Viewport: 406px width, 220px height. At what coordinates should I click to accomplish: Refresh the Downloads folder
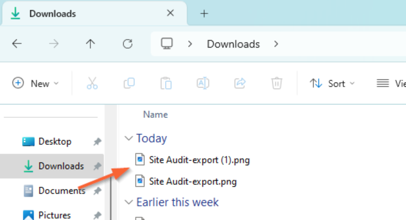pyautogui.click(x=128, y=44)
